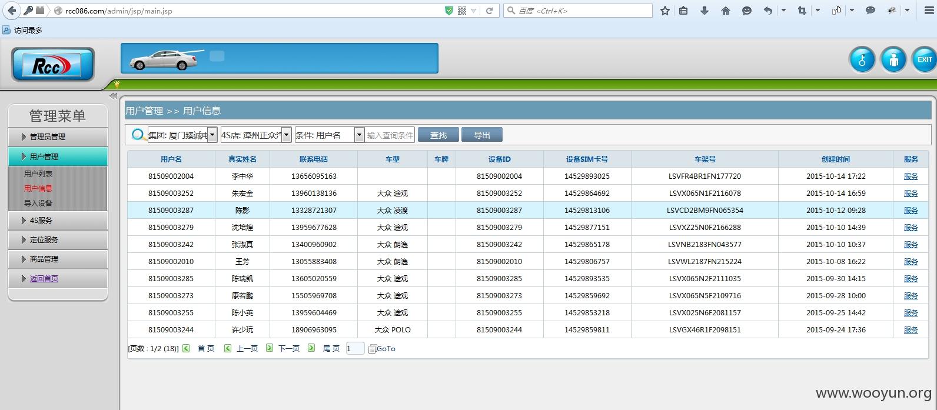Click the round key button in the header
The width and height of the screenshot is (937, 410).
[x=862, y=59]
